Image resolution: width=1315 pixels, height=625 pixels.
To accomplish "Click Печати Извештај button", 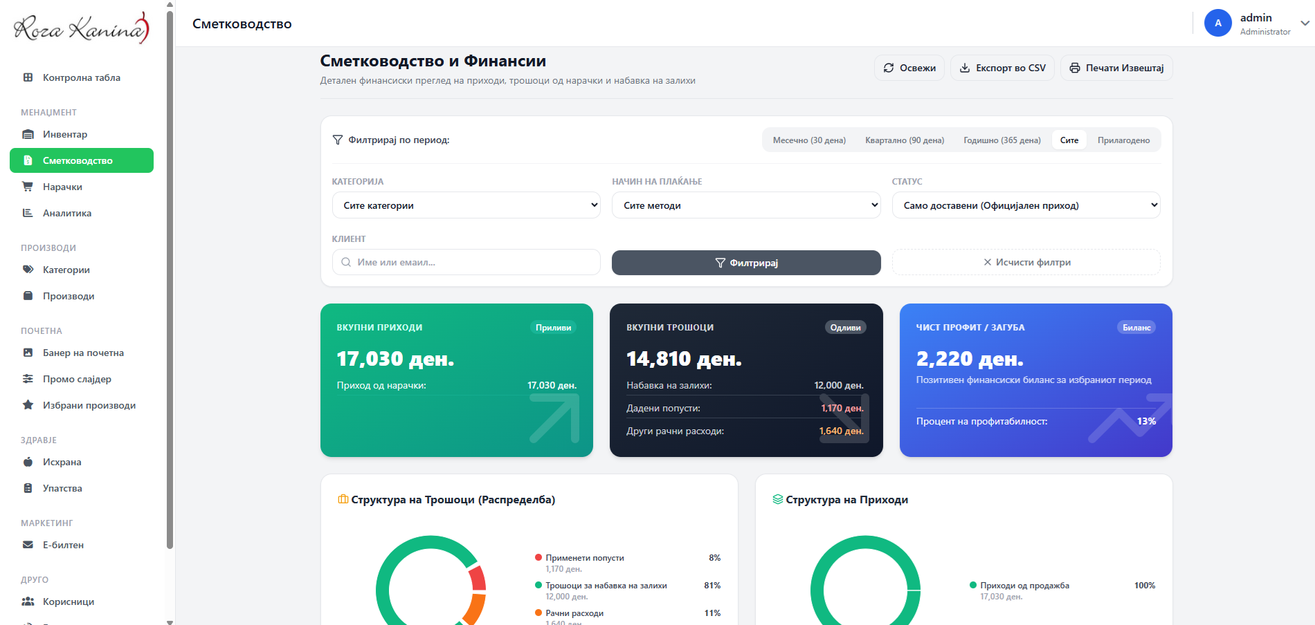I will [x=1116, y=68].
